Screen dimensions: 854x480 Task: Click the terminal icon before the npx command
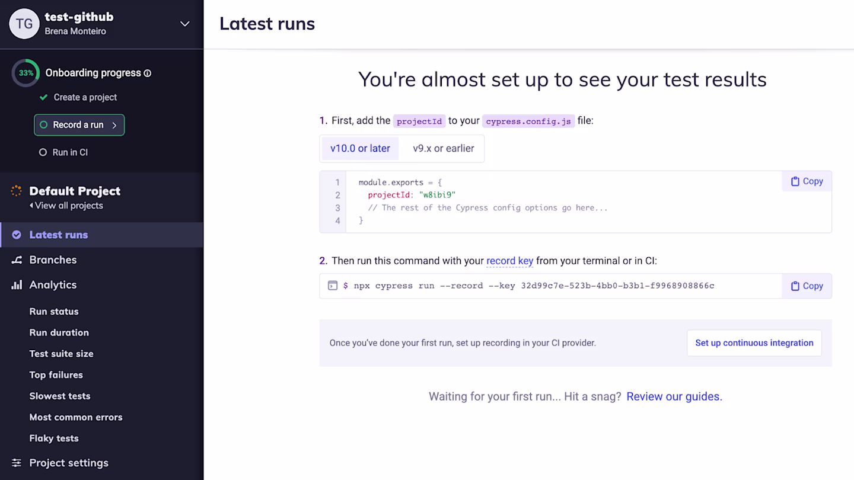(x=333, y=286)
